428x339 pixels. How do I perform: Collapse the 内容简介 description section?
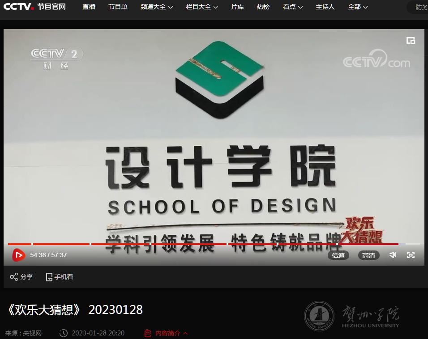pyautogui.click(x=166, y=333)
